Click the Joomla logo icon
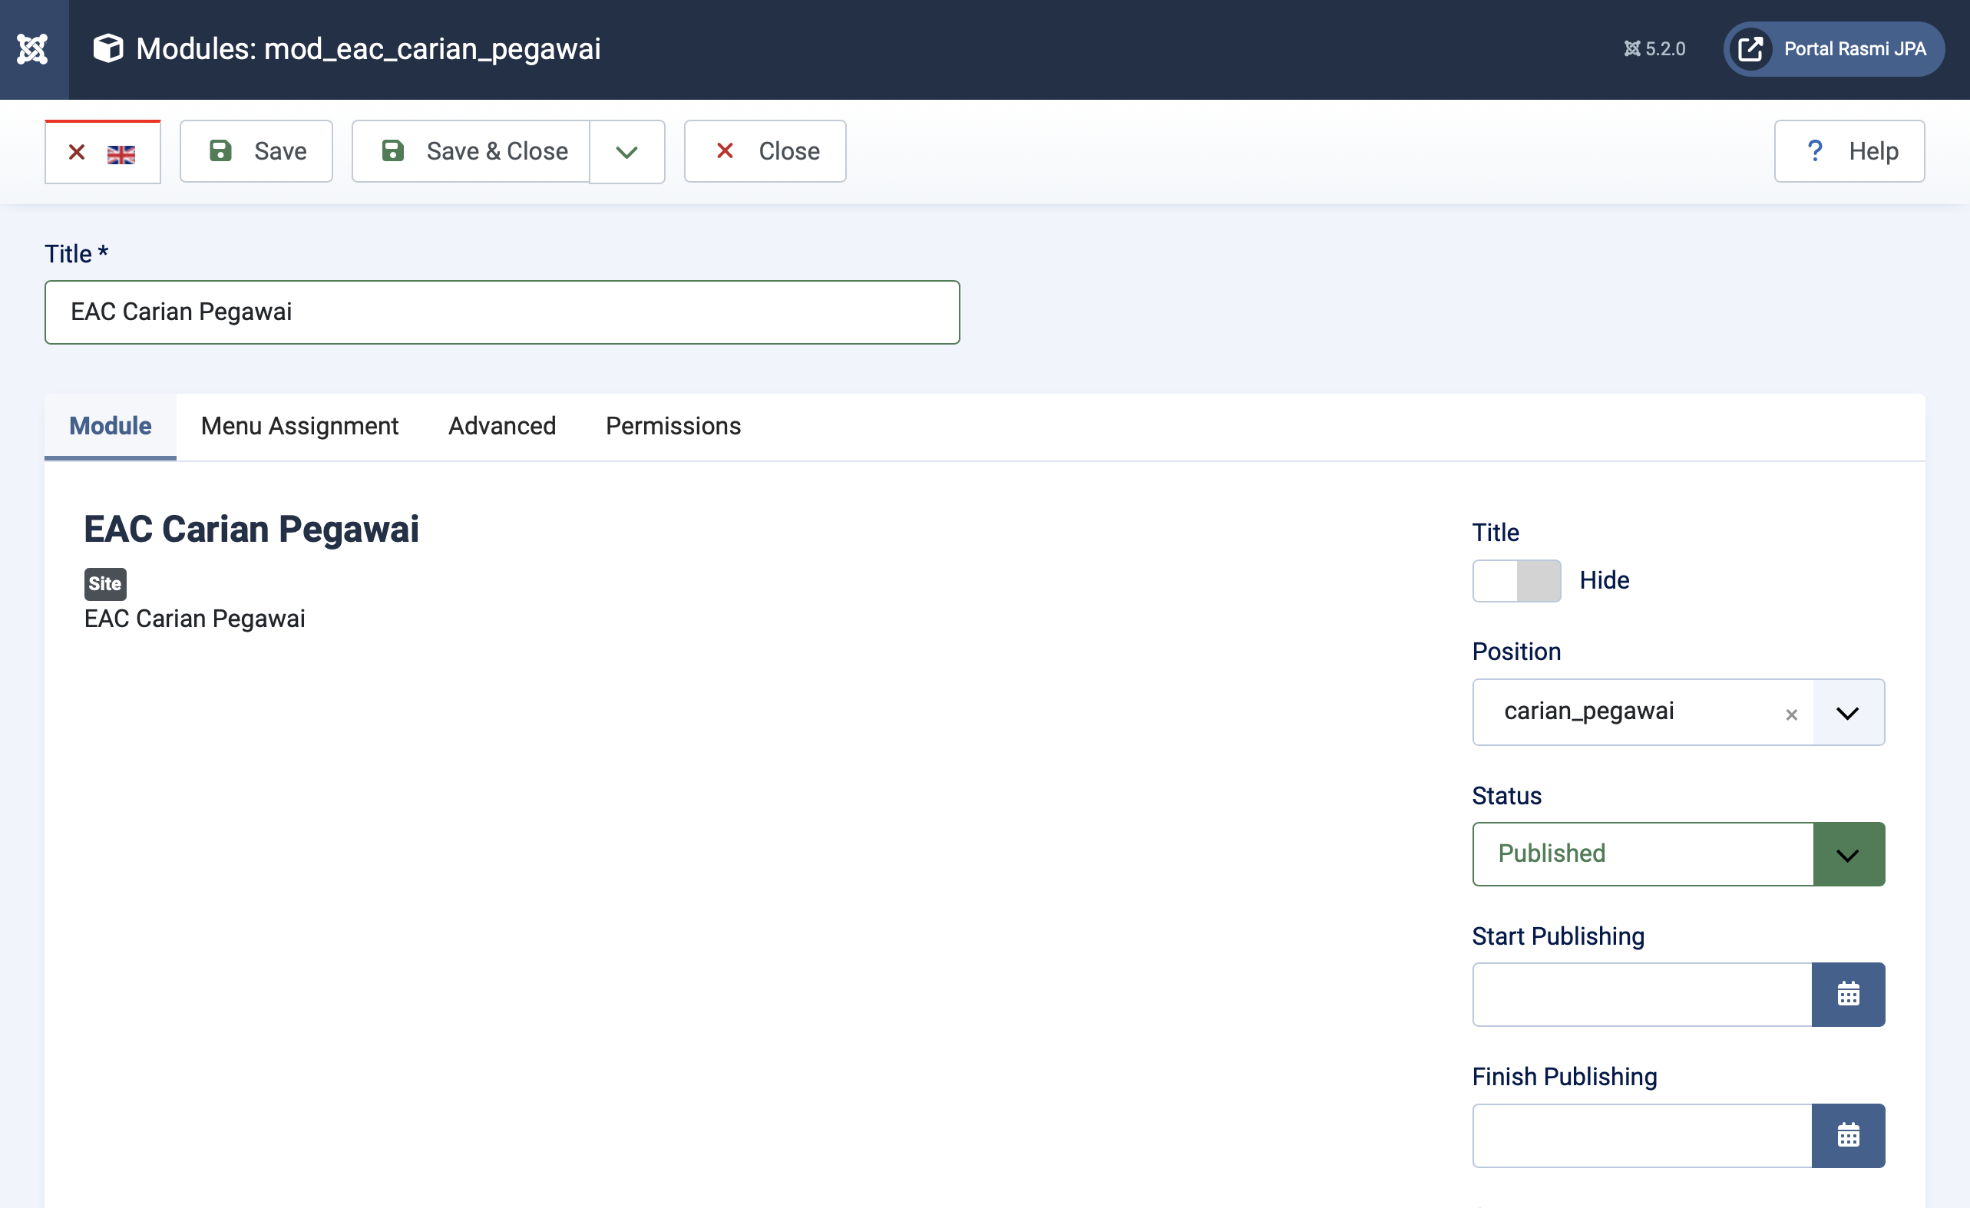 (x=34, y=50)
